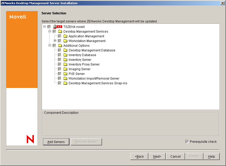The image size is (226, 166).
Task: Uncheck the Desktop Management Database checkbox
Action: (x=60, y=50)
